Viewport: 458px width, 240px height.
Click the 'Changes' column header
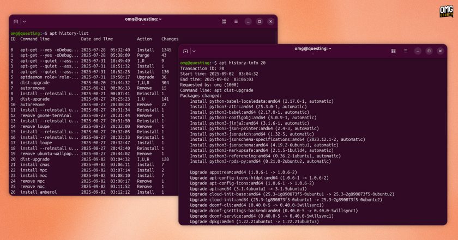(170, 39)
